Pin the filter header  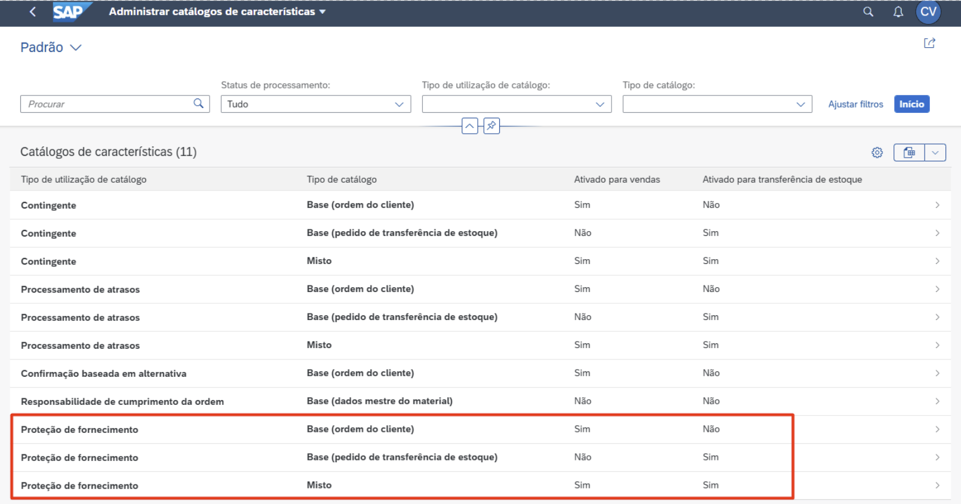(x=492, y=126)
